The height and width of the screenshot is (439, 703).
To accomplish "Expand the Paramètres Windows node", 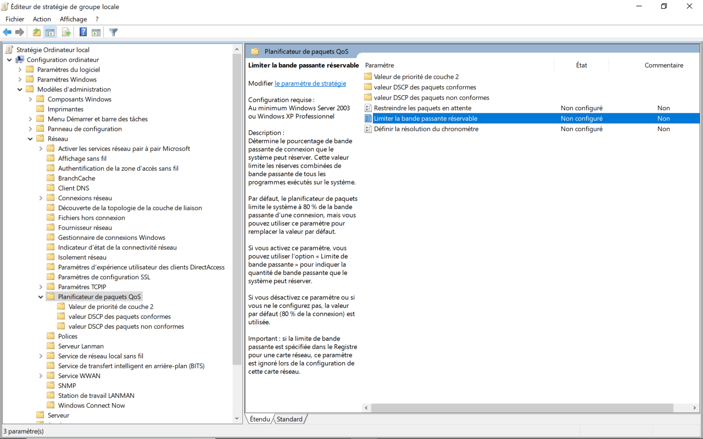I will (x=20, y=79).
